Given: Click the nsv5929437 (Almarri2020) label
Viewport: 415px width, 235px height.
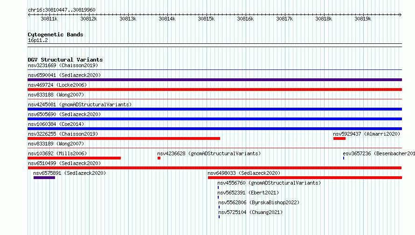Looking at the screenshot, I should (x=367, y=134).
